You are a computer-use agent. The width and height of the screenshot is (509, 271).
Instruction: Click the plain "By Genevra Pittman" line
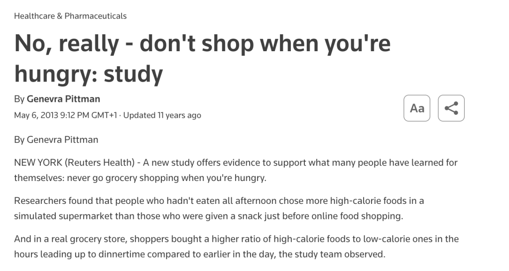tap(56, 139)
